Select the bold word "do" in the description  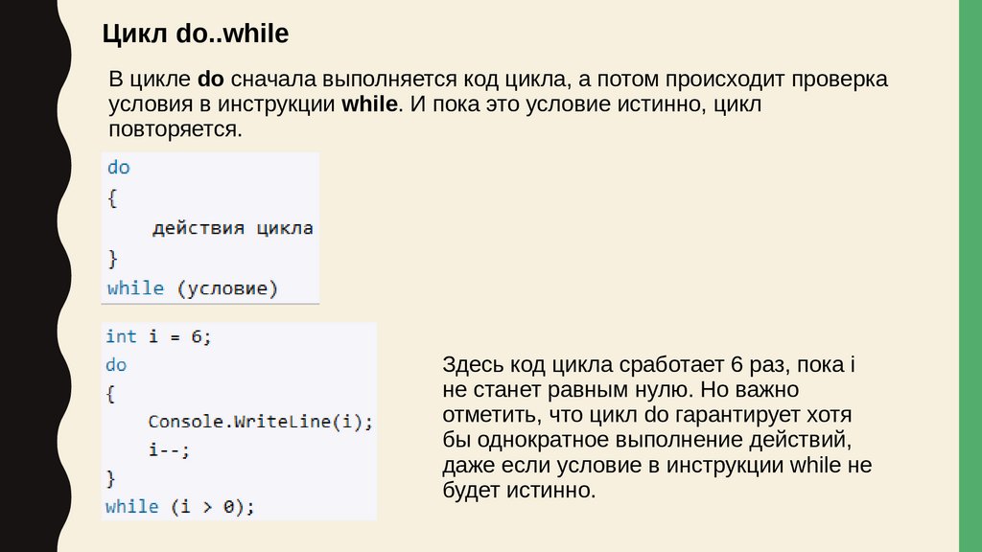(x=211, y=80)
